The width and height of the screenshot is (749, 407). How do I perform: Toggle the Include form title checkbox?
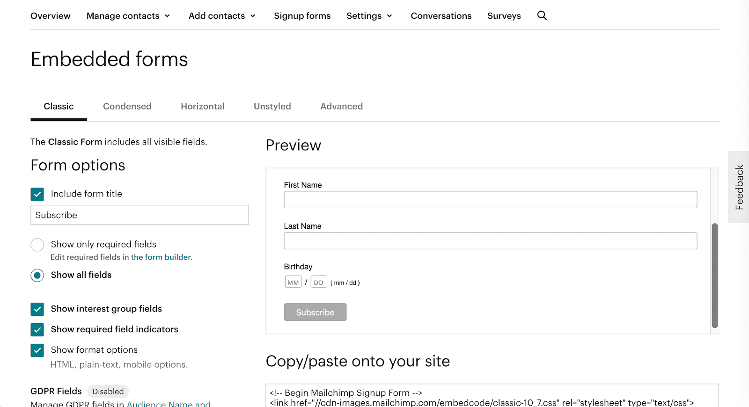coord(37,194)
